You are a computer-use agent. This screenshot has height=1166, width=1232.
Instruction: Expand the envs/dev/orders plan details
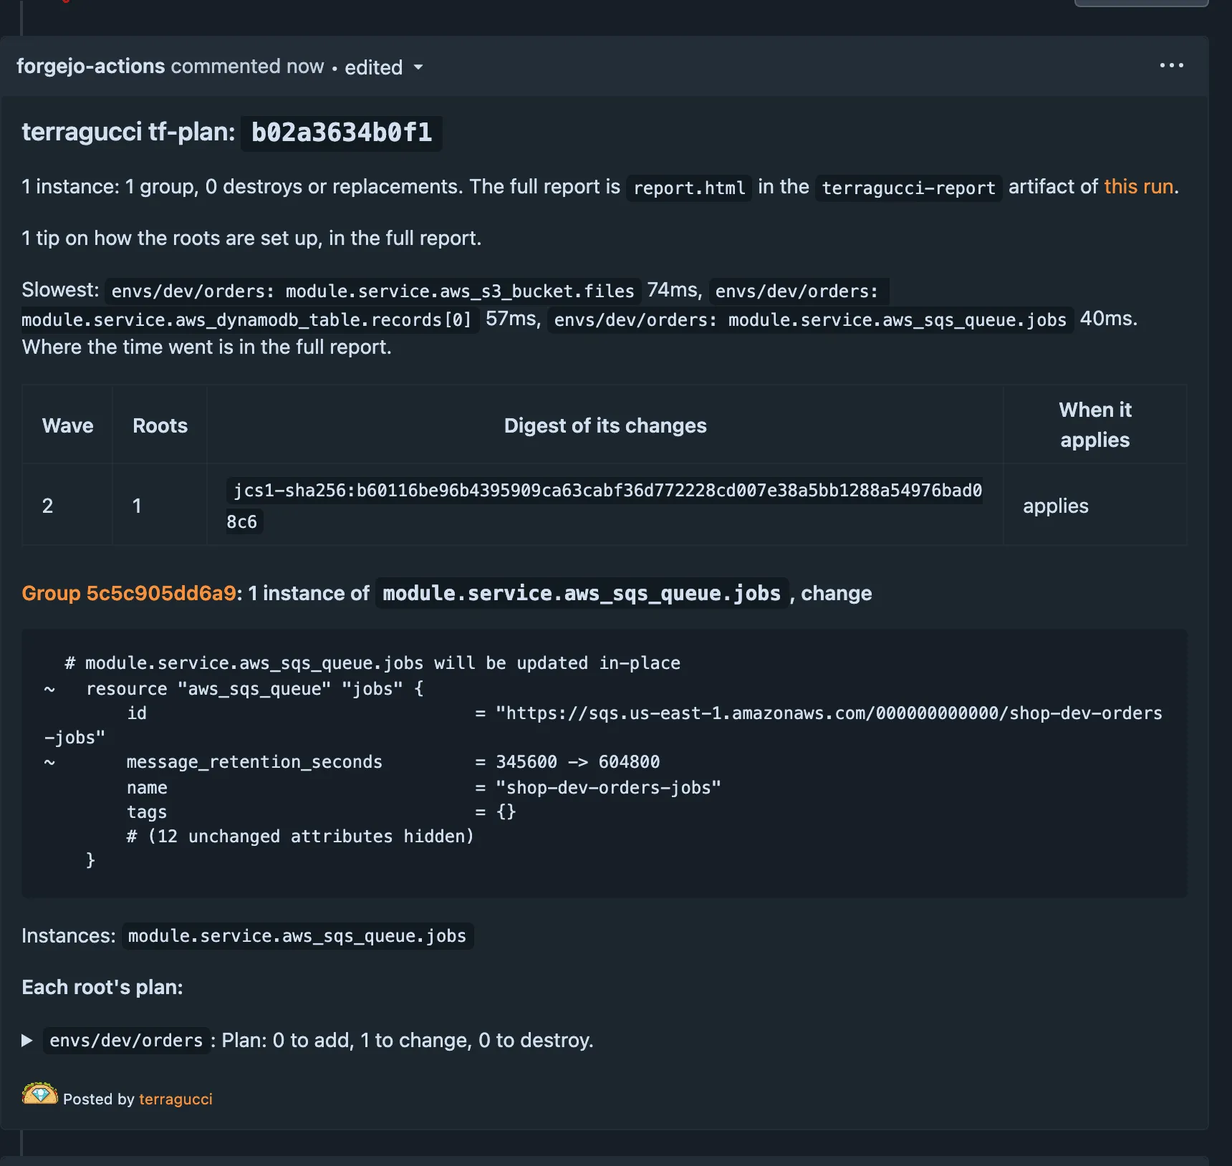pos(27,1040)
